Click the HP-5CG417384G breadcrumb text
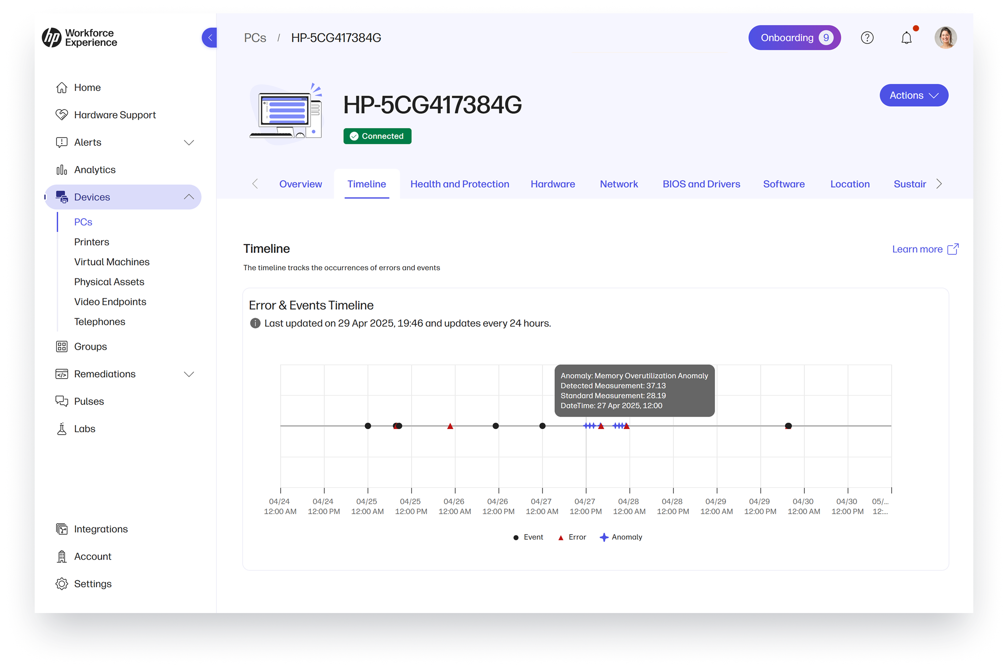The width and height of the screenshot is (1008, 669). coord(336,38)
